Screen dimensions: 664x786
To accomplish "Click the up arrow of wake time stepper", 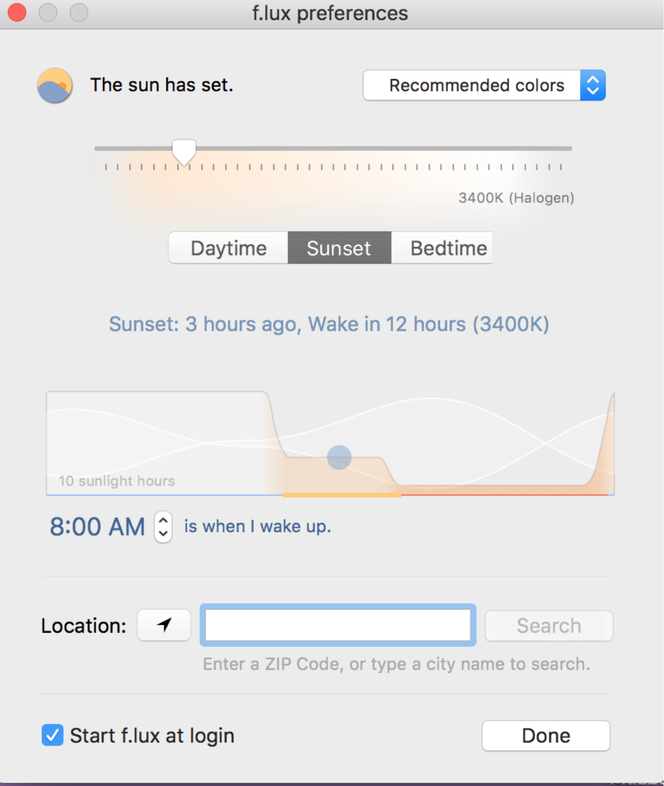I will (x=163, y=520).
